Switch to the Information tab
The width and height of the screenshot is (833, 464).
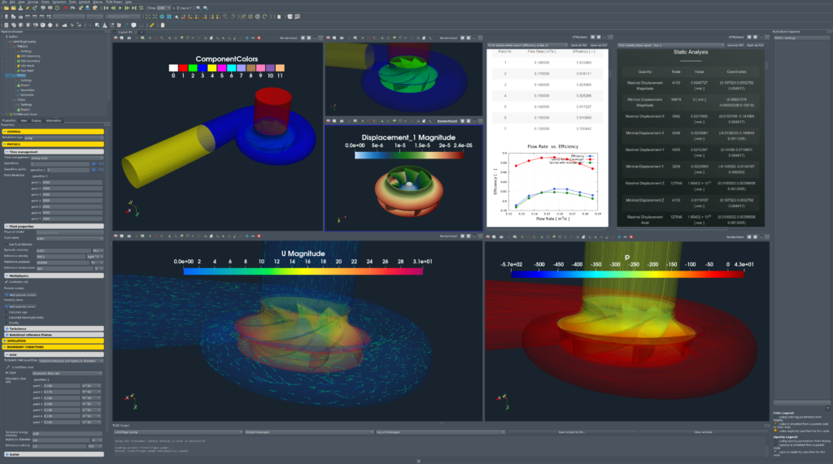point(54,120)
